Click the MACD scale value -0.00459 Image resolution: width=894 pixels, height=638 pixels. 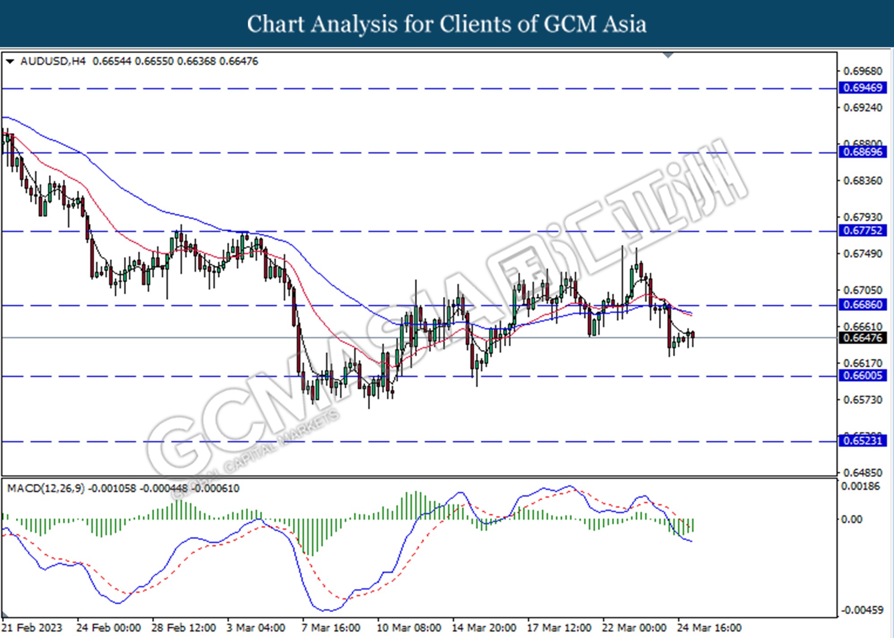[x=862, y=610]
